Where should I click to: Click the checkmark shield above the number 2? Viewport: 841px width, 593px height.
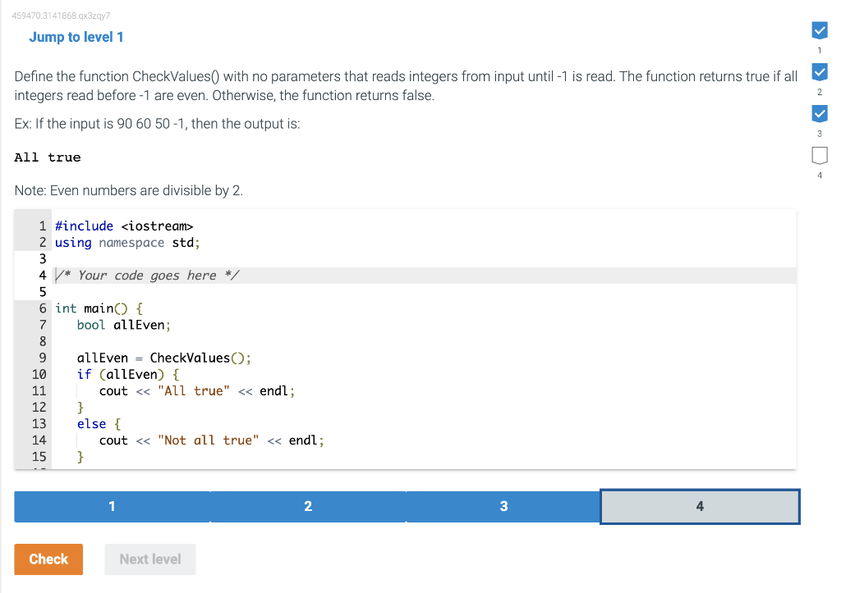819,71
